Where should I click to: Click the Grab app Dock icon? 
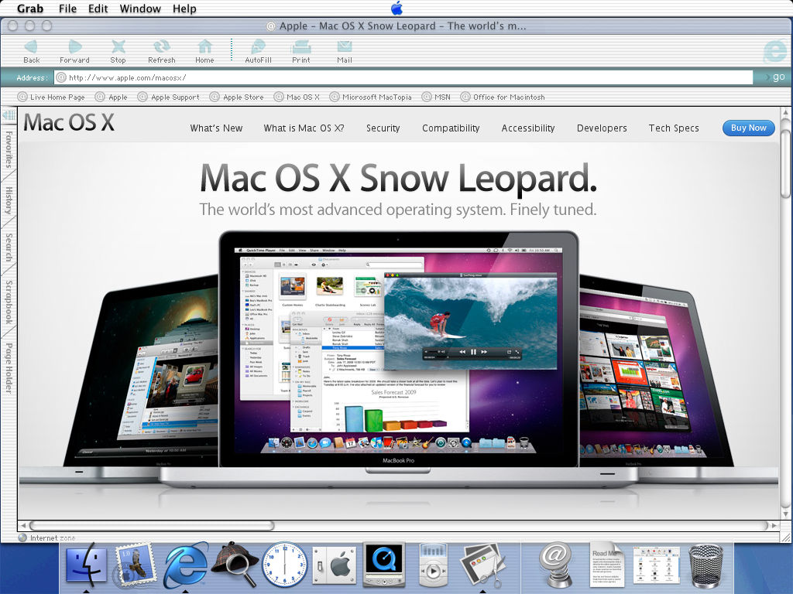pos(482,565)
